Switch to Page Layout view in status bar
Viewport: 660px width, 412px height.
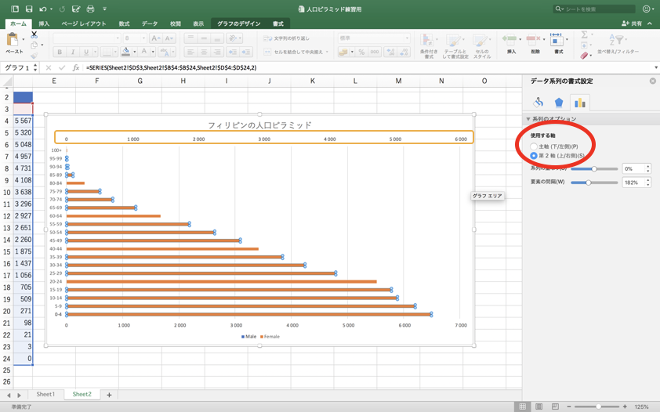539,407
